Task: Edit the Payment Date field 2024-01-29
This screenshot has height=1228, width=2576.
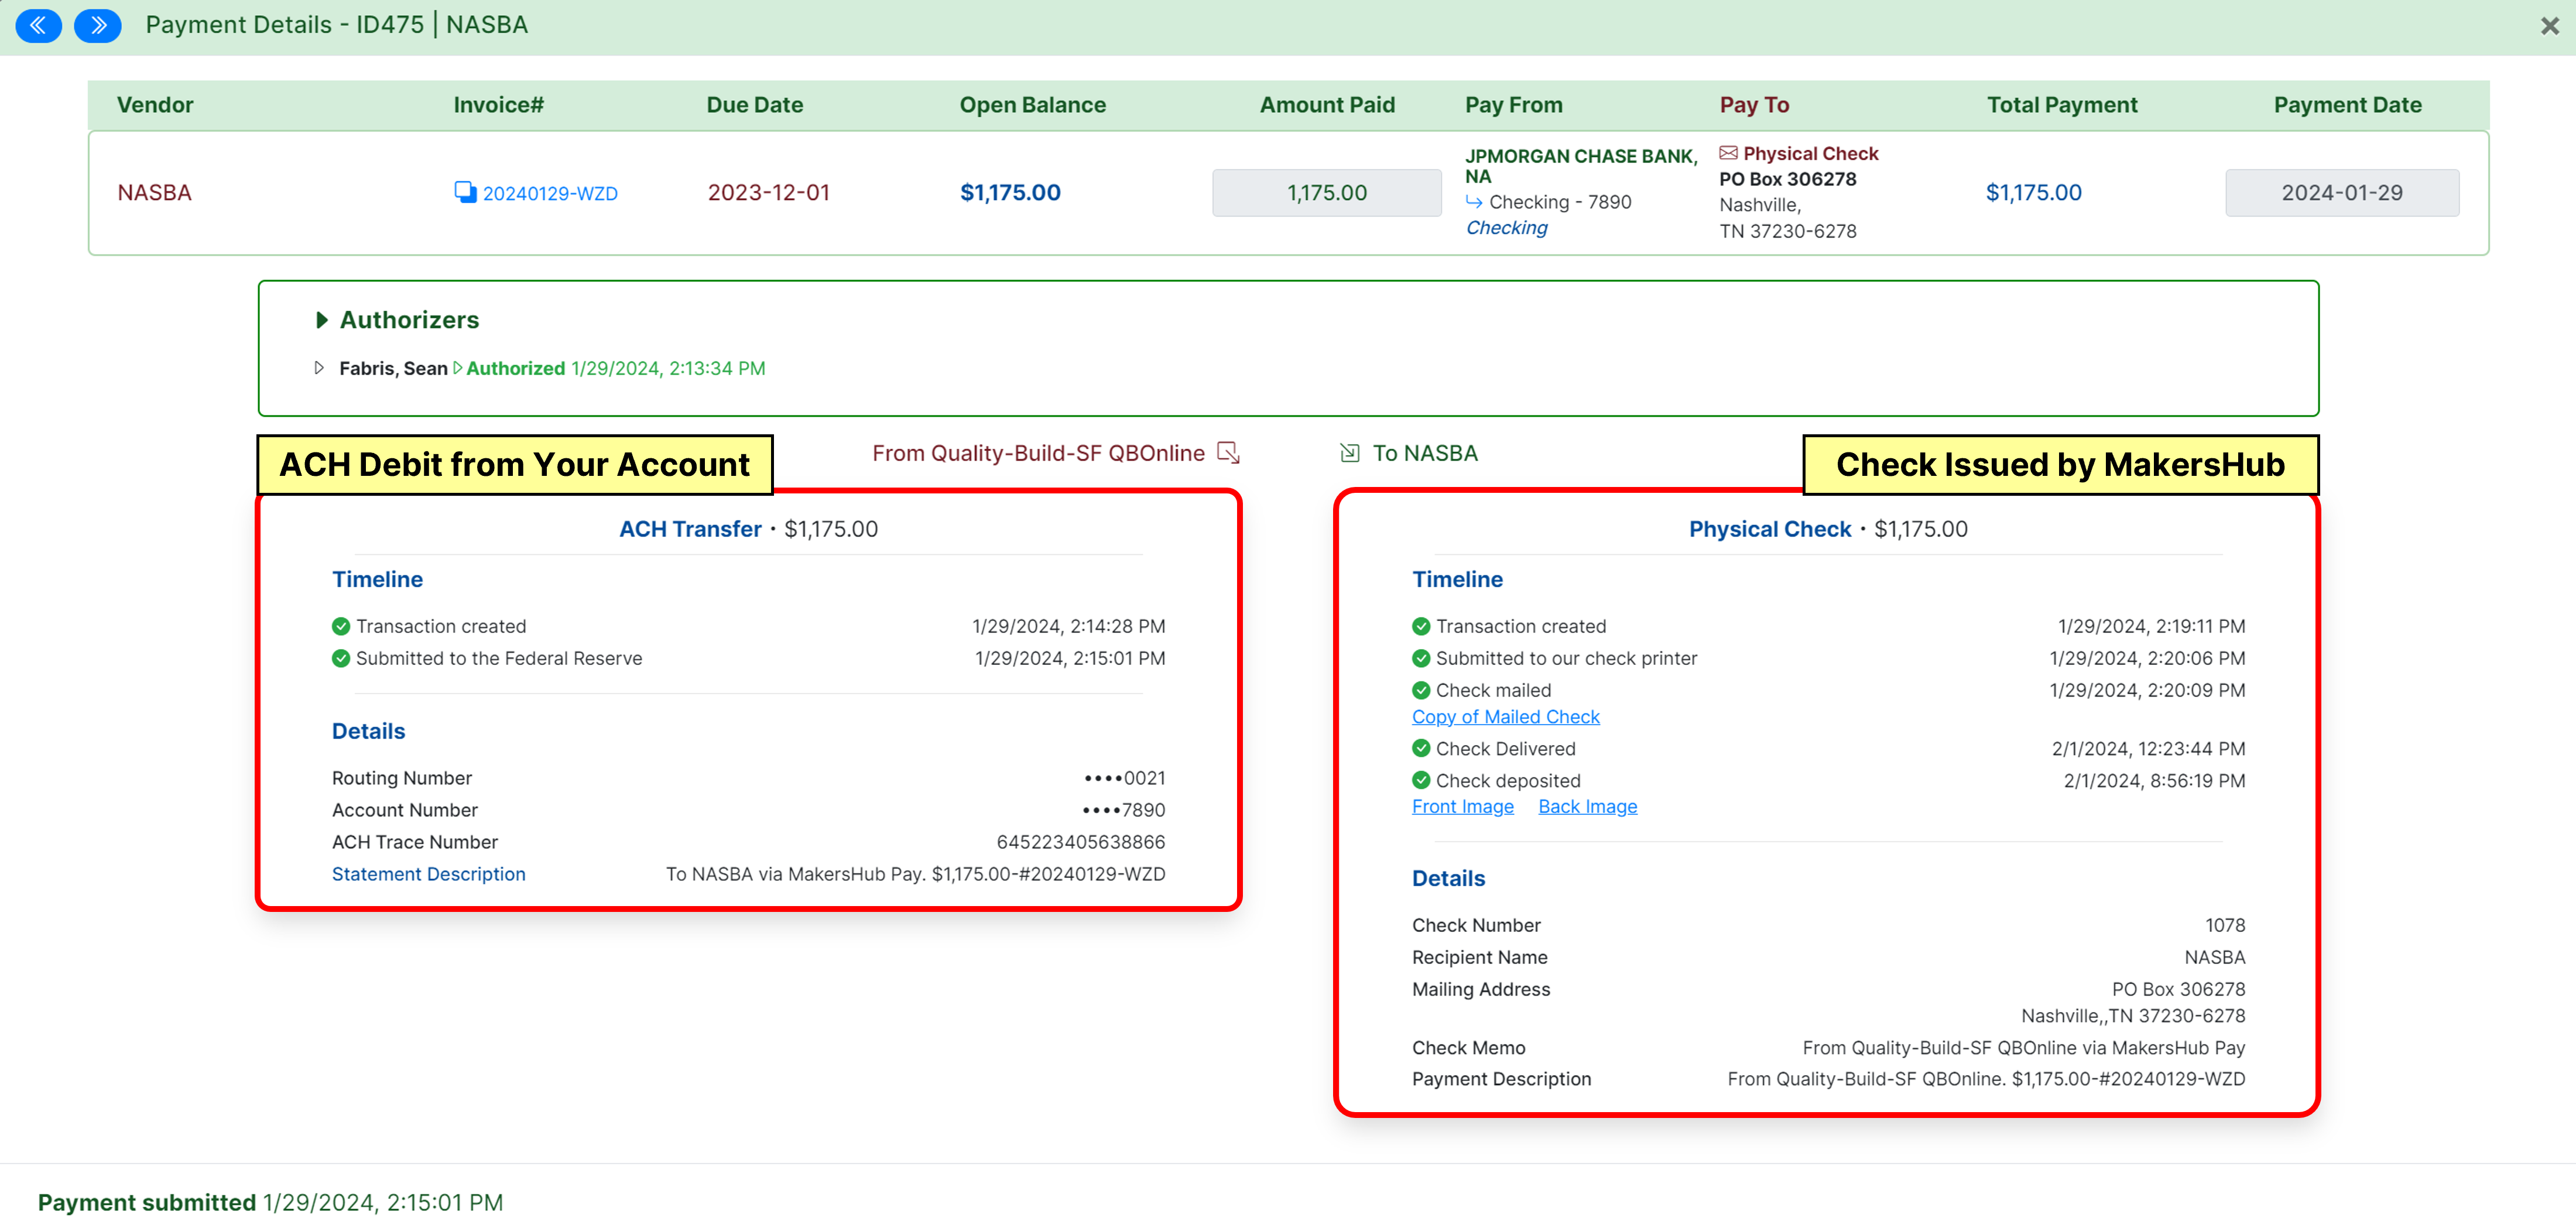Action: coord(2341,192)
